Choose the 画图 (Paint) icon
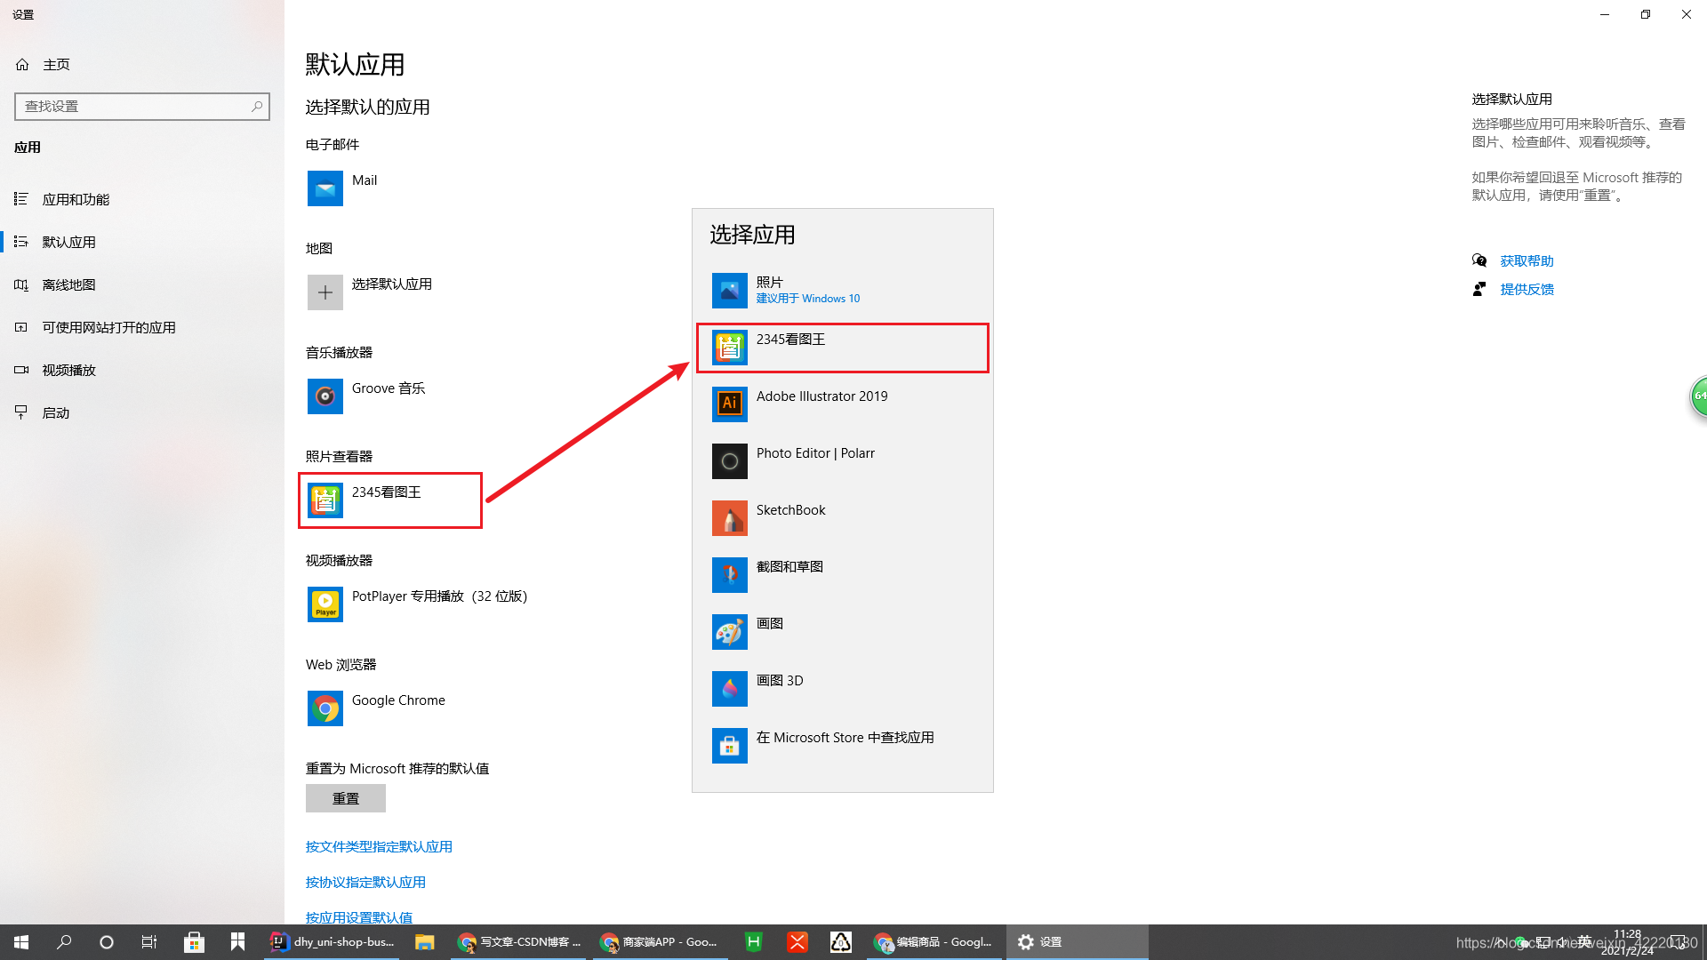1707x960 pixels. click(730, 632)
